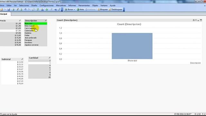Viewport: 206px width, 116px height.
Task: Click the Blusa azul bar in chart
Action: 132,46
